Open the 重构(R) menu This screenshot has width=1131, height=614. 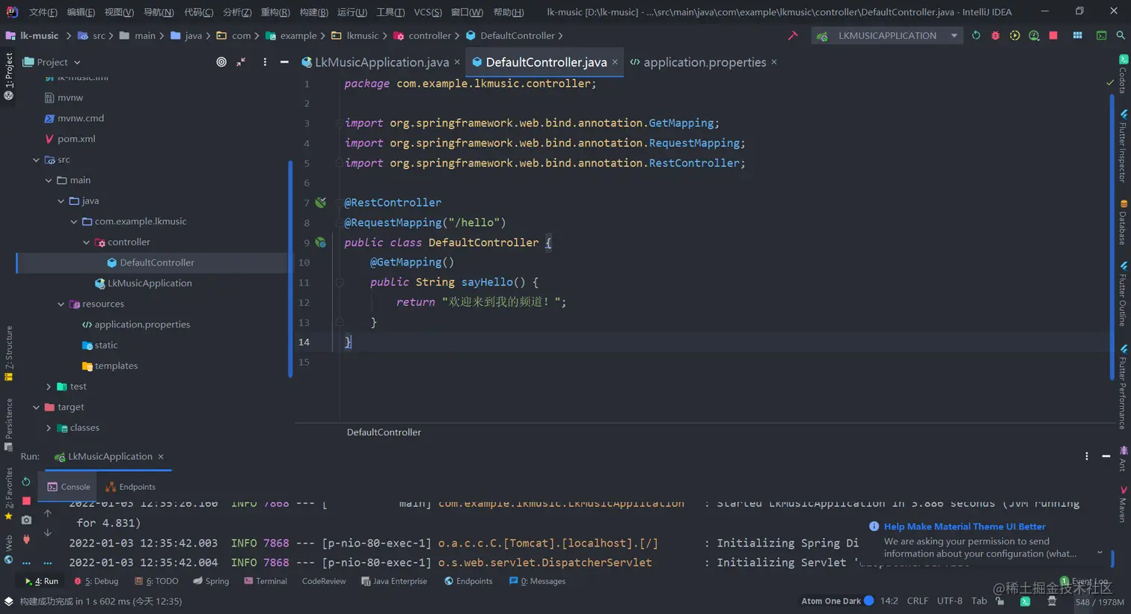[275, 12]
